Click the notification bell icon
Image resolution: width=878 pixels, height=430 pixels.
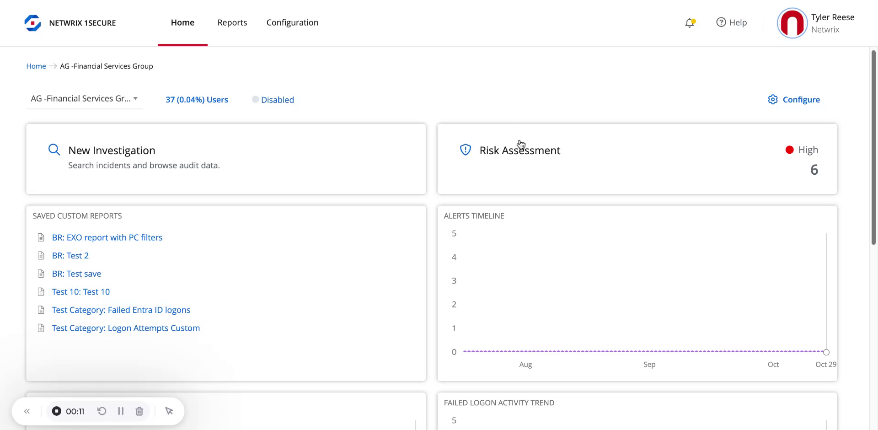click(x=690, y=23)
